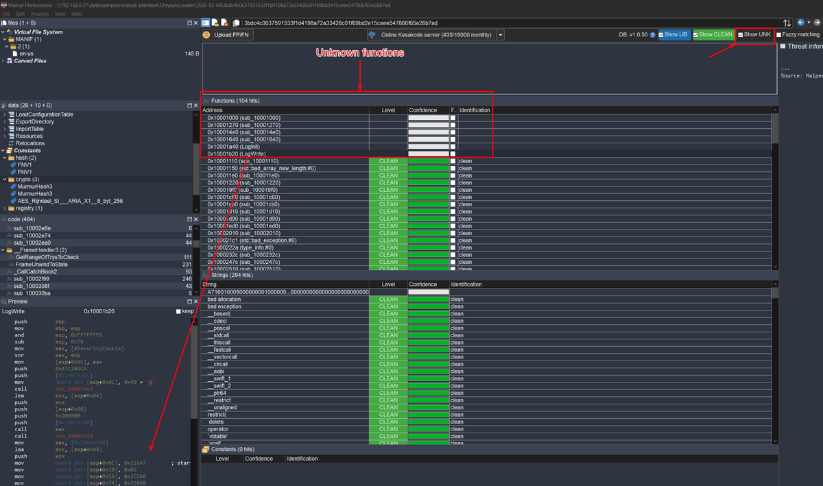Click the copy icon before the hash field
The image size is (823, 486).
pos(237,23)
